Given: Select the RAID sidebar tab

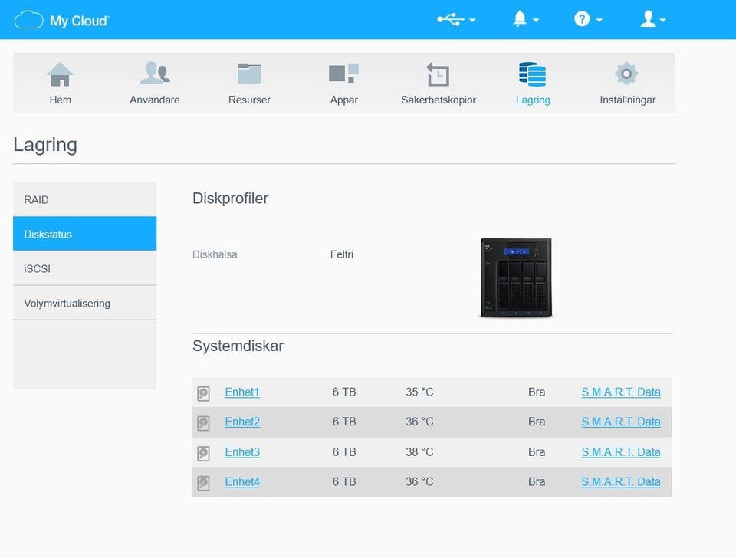Looking at the screenshot, I should (x=84, y=199).
